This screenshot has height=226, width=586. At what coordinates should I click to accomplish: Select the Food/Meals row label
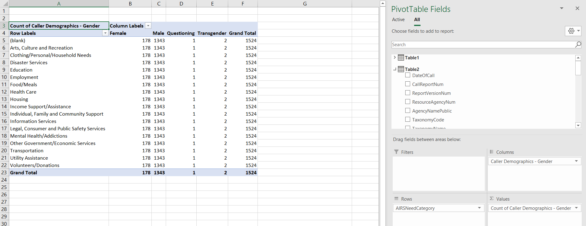[59, 84]
